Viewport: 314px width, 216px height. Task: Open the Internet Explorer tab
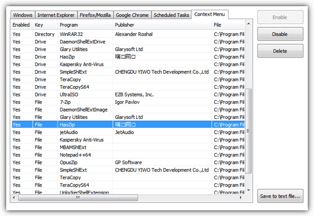(x=56, y=15)
